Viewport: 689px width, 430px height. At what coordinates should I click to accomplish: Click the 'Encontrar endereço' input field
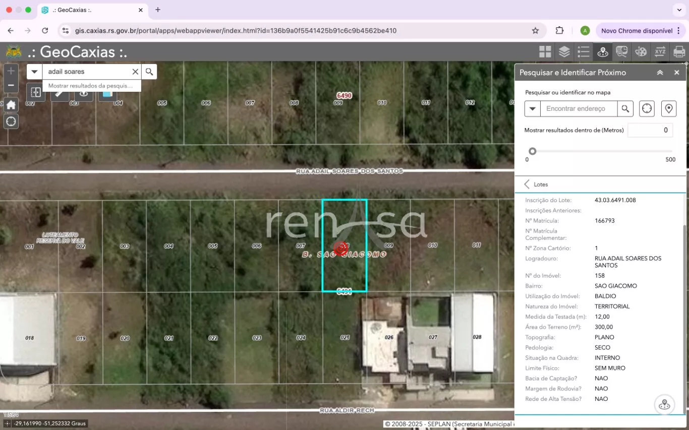pos(579,108)
